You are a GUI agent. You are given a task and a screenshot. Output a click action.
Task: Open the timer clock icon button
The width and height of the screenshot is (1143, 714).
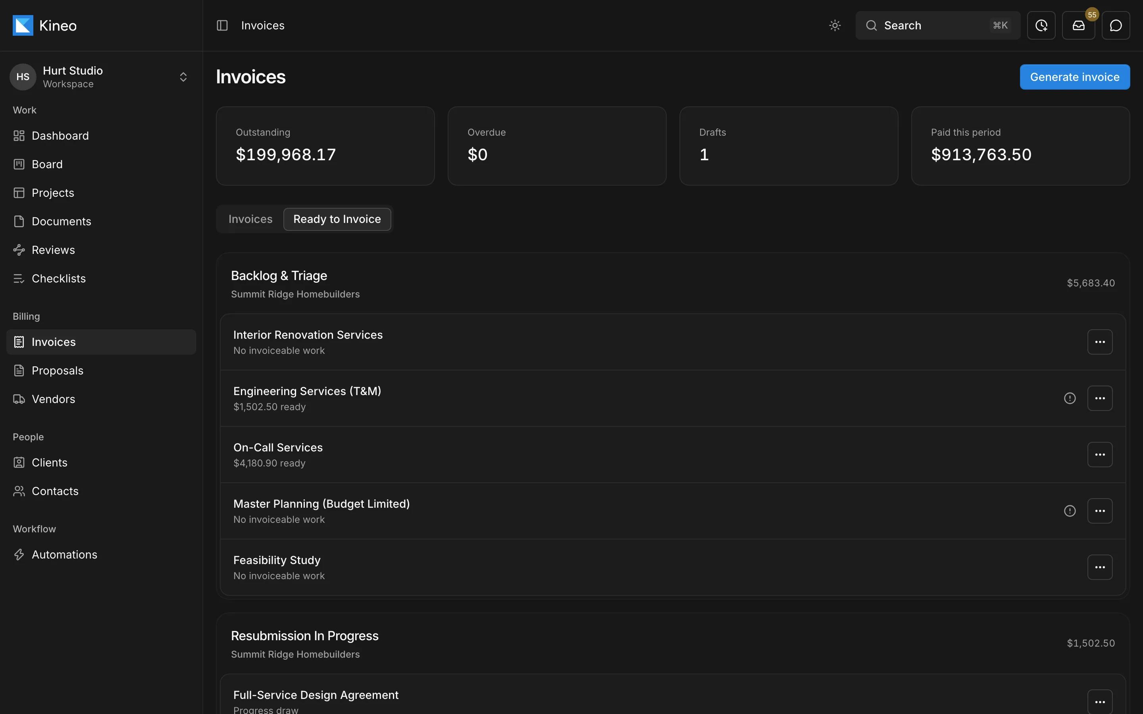(1041, 25)
